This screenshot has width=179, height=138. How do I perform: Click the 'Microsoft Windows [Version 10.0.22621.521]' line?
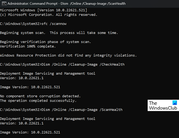(x=43, y=10)
